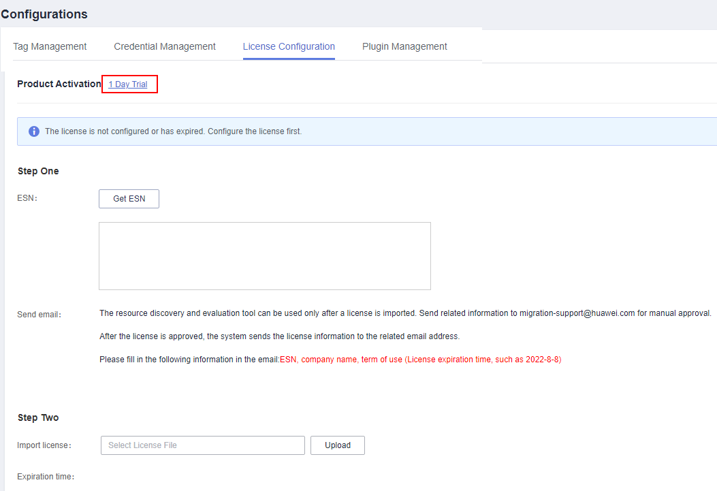Click the Upload button
717x491 pixels.
tap(338, 445)
